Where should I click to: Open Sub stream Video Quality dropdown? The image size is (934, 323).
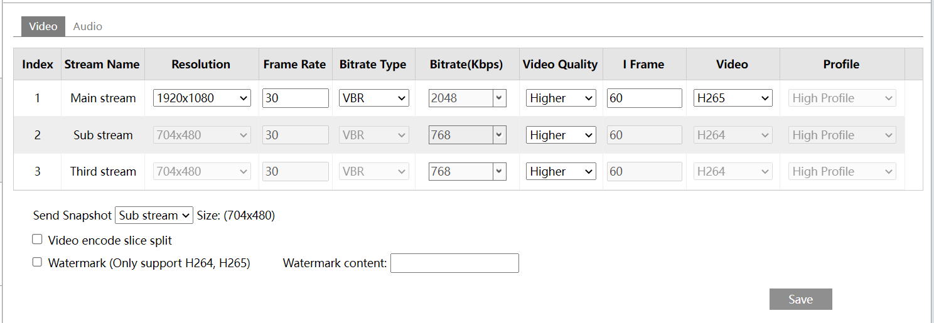pos(561,135)
